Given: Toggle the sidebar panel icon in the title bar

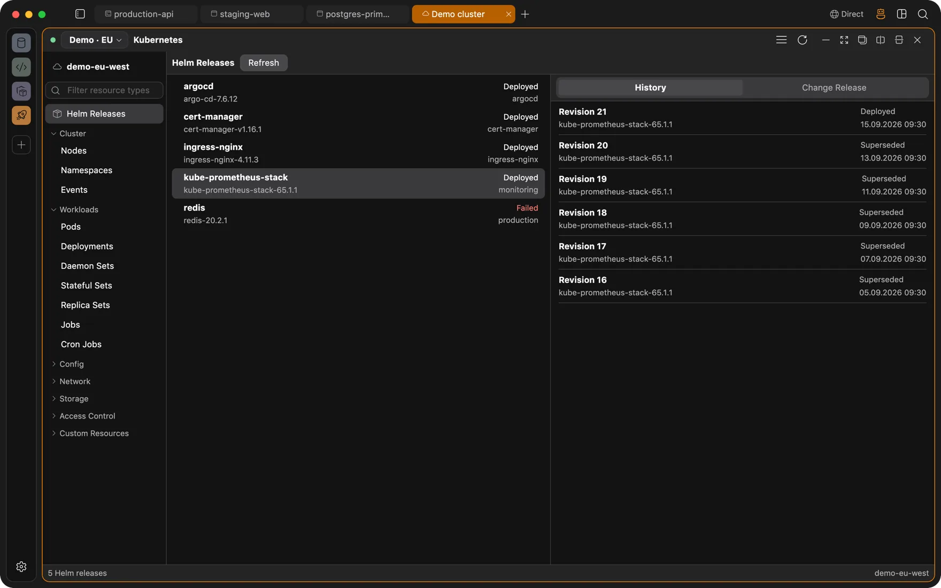Looking at the screenshot, I should click(80, 14).
